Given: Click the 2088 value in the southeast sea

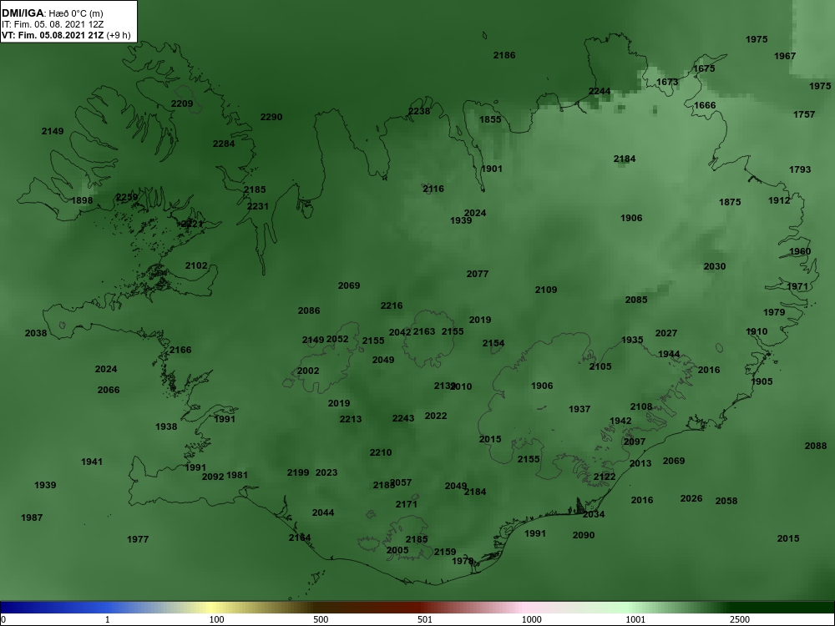Looking at the screenshot, I should [x=816, y=446].
